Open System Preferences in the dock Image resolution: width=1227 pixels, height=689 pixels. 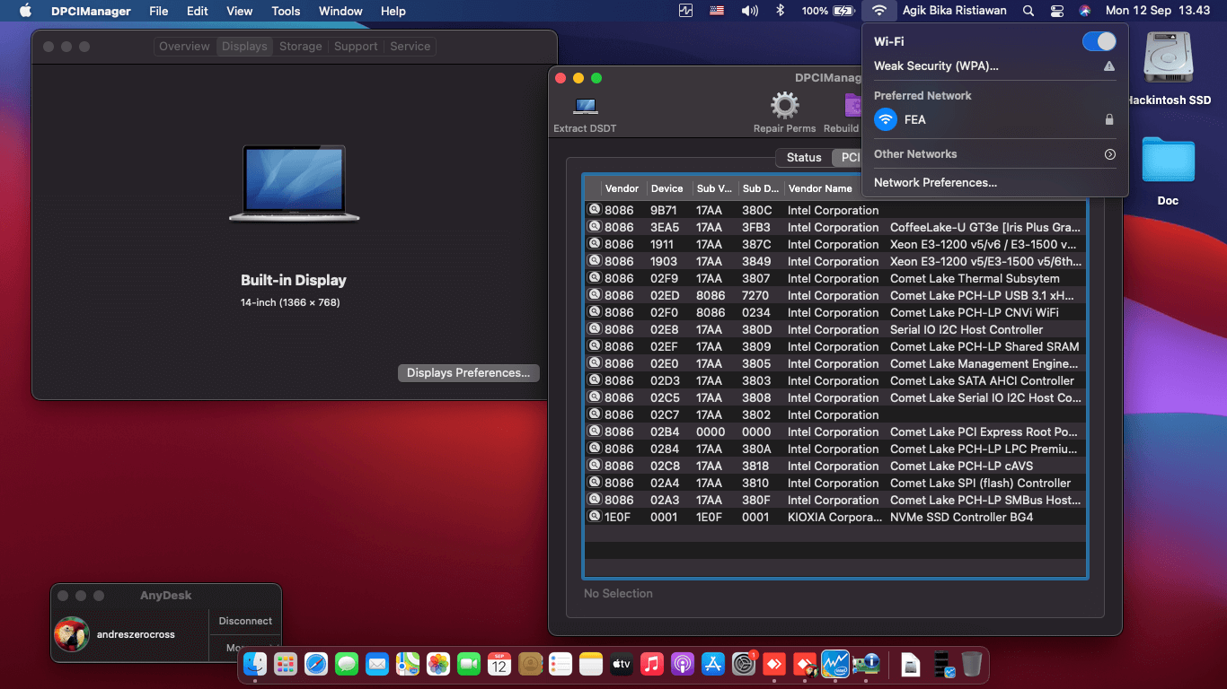click(x=743, y=664)
